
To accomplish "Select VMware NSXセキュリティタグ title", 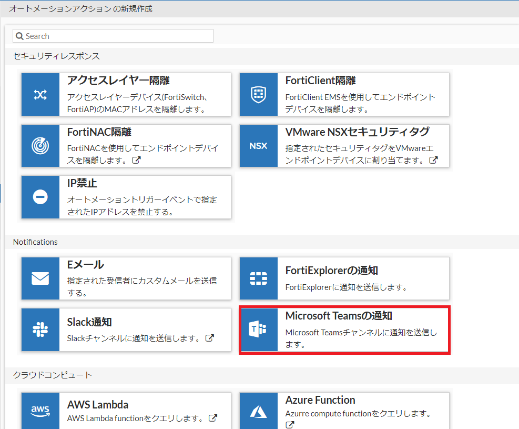I will point(358,132).
